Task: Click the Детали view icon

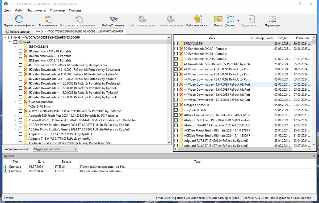Action: [x=230, y=19]
